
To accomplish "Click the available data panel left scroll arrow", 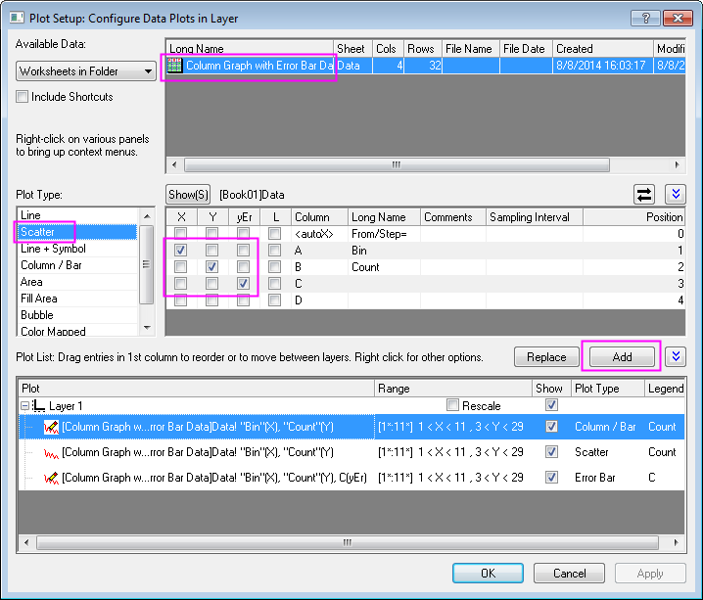I will click(174, 164).
